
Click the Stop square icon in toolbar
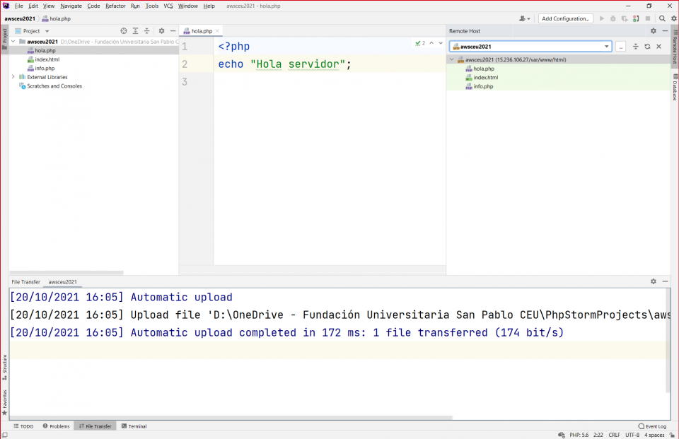(648, 18)
